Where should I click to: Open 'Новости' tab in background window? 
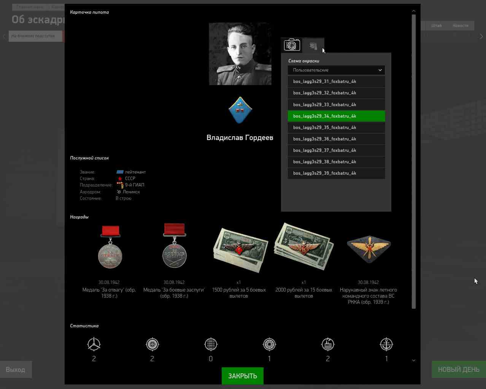coord(461,26)
